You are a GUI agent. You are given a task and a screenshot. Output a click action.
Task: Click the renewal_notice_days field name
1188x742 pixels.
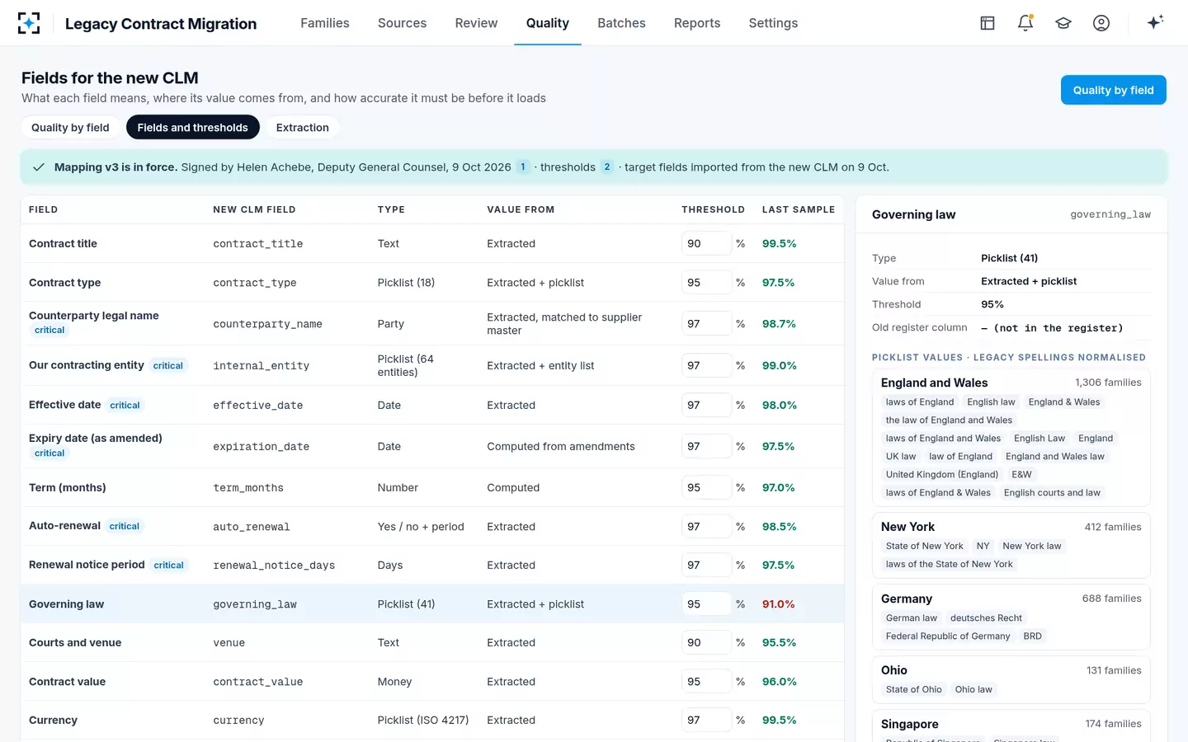[274, 565]
